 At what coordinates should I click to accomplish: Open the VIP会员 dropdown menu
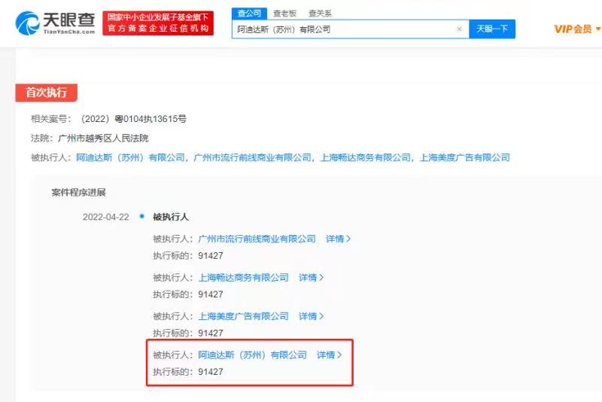[x=577, y=29]
